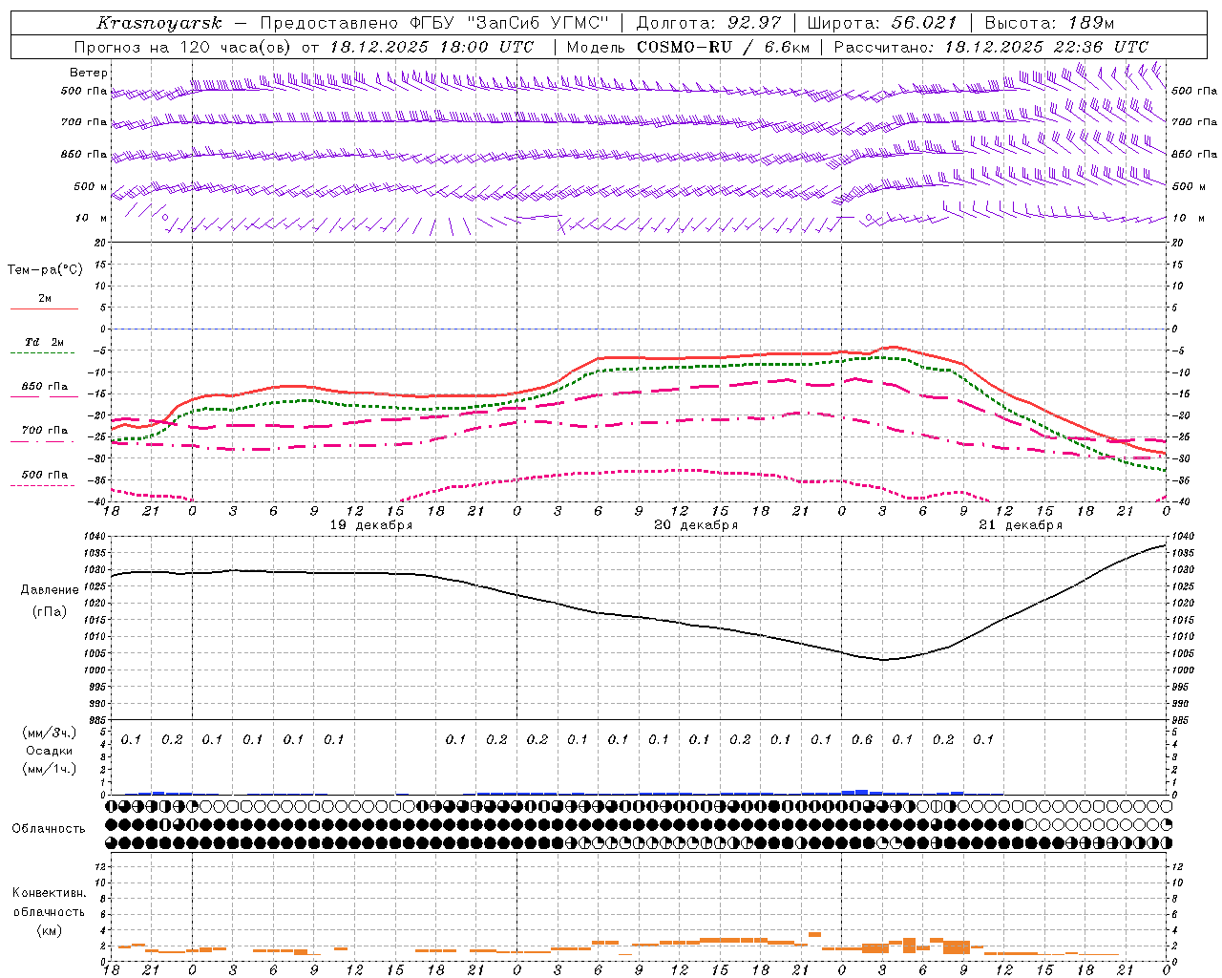Image resolution: width=1222 pixels, height=978 pixels.
Task: Click the 'Широта: 56.021' latitude field
Action: pyautogui.click(x=882, y=23)
